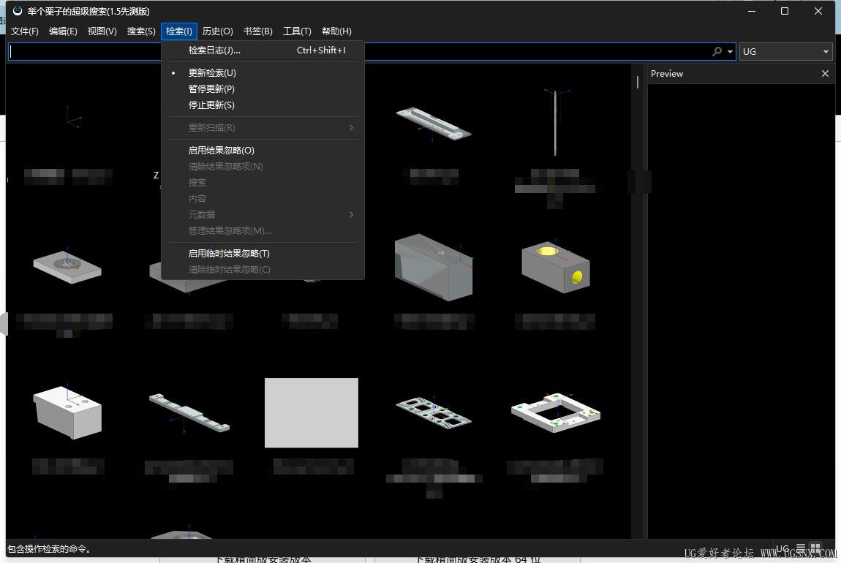Expand the 元数据 submenu arrow
Screen dimensions: 841x563
(x=351, y=214)
